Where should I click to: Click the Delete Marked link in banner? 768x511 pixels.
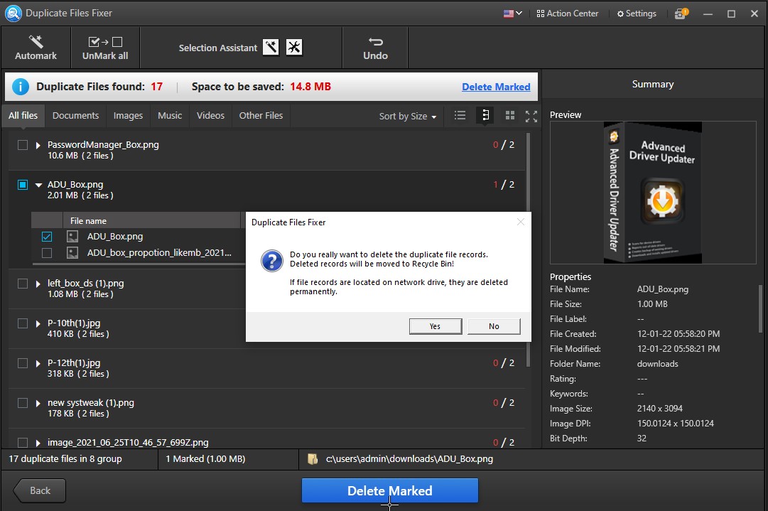496,87
